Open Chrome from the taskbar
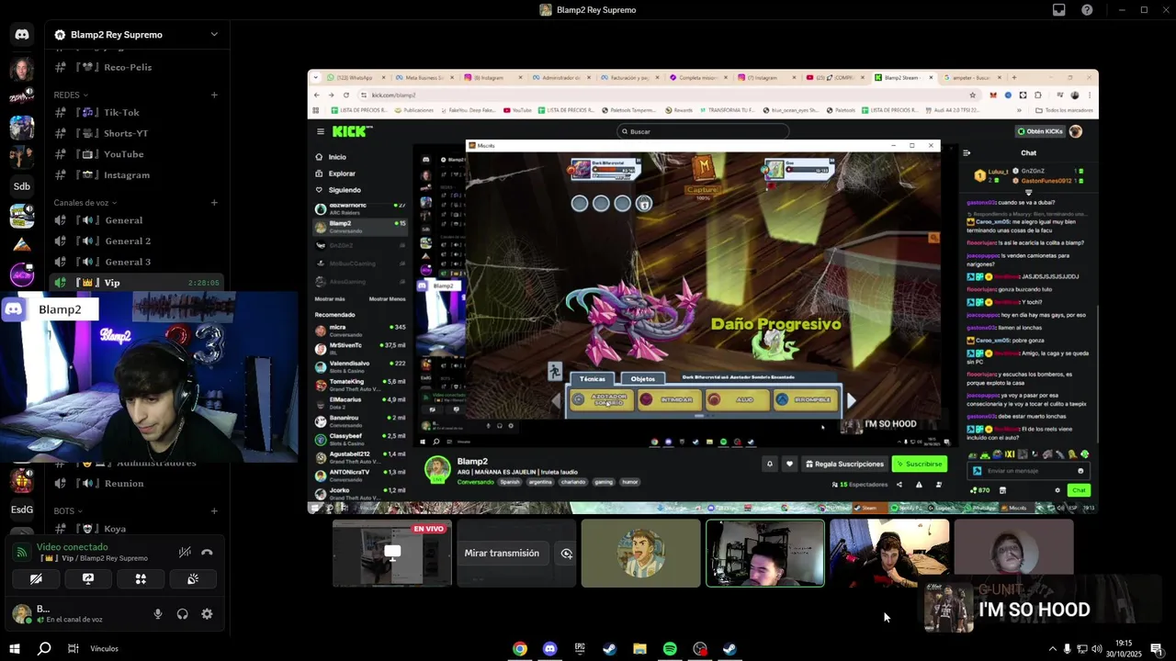 pyautogui.click(x=520, y=649)
